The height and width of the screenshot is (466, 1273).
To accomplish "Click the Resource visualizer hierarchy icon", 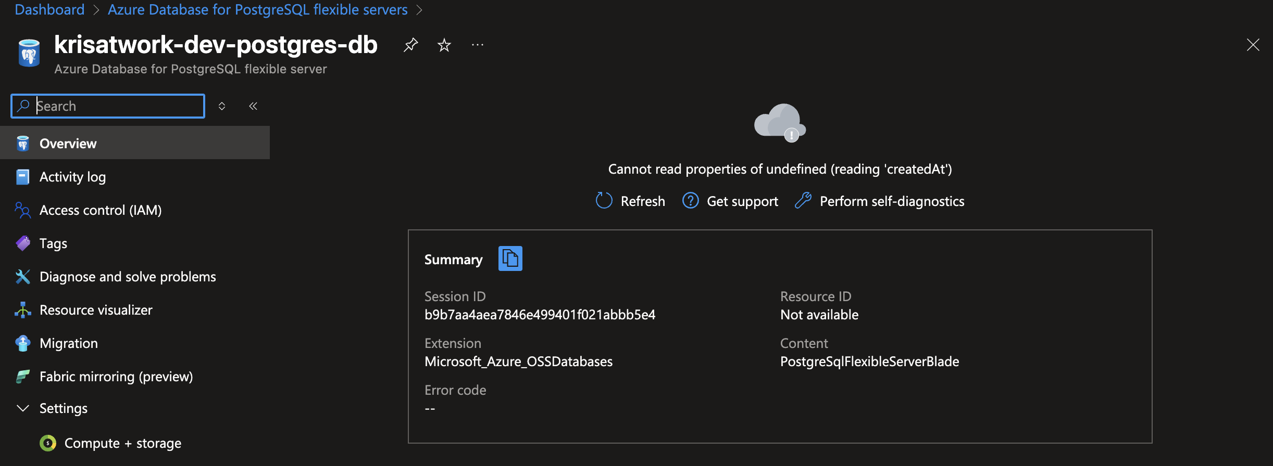I will (23, 310).
